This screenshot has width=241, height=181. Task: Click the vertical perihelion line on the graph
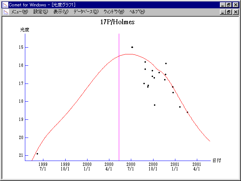click(119, 94)
